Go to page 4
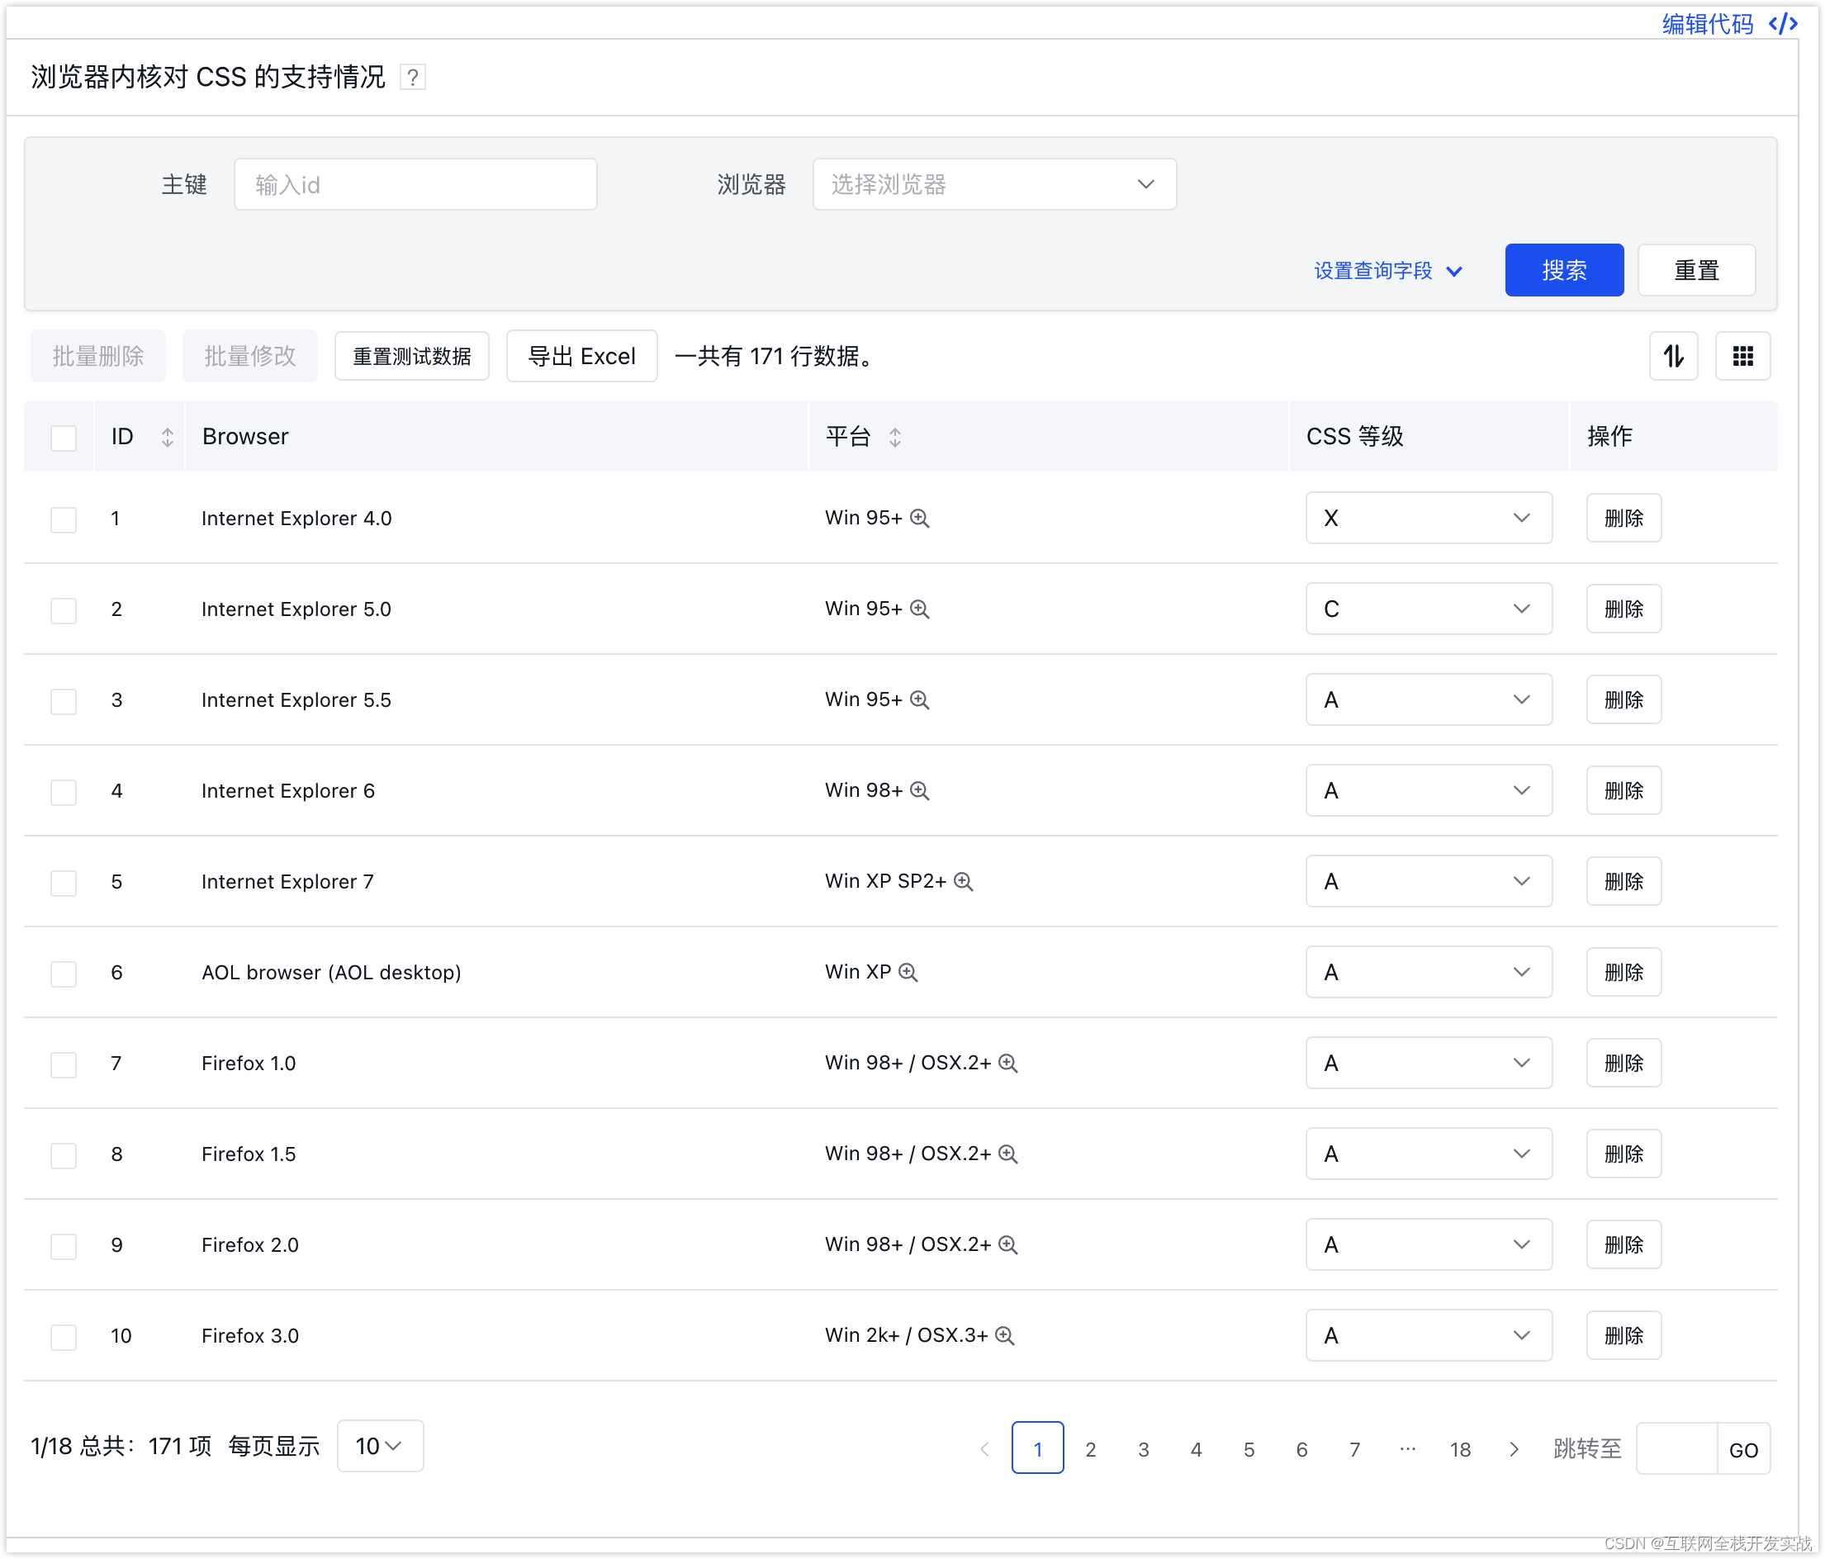The width and height of the screenshot is (1825, 1559). (x=1196, y=1449)
